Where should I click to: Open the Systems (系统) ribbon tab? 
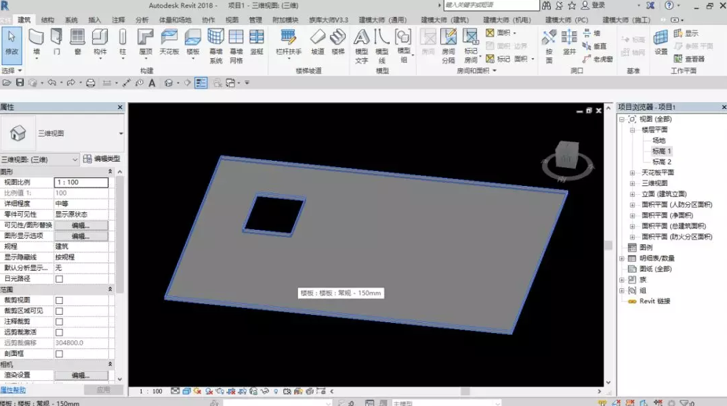tap(71, 20)
